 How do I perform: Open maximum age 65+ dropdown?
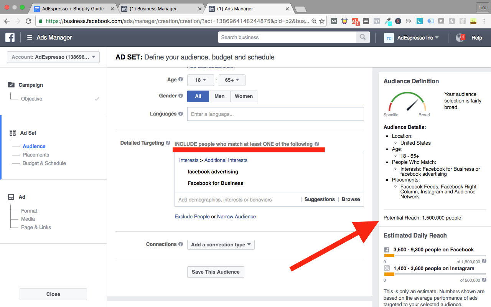[232, 80]
